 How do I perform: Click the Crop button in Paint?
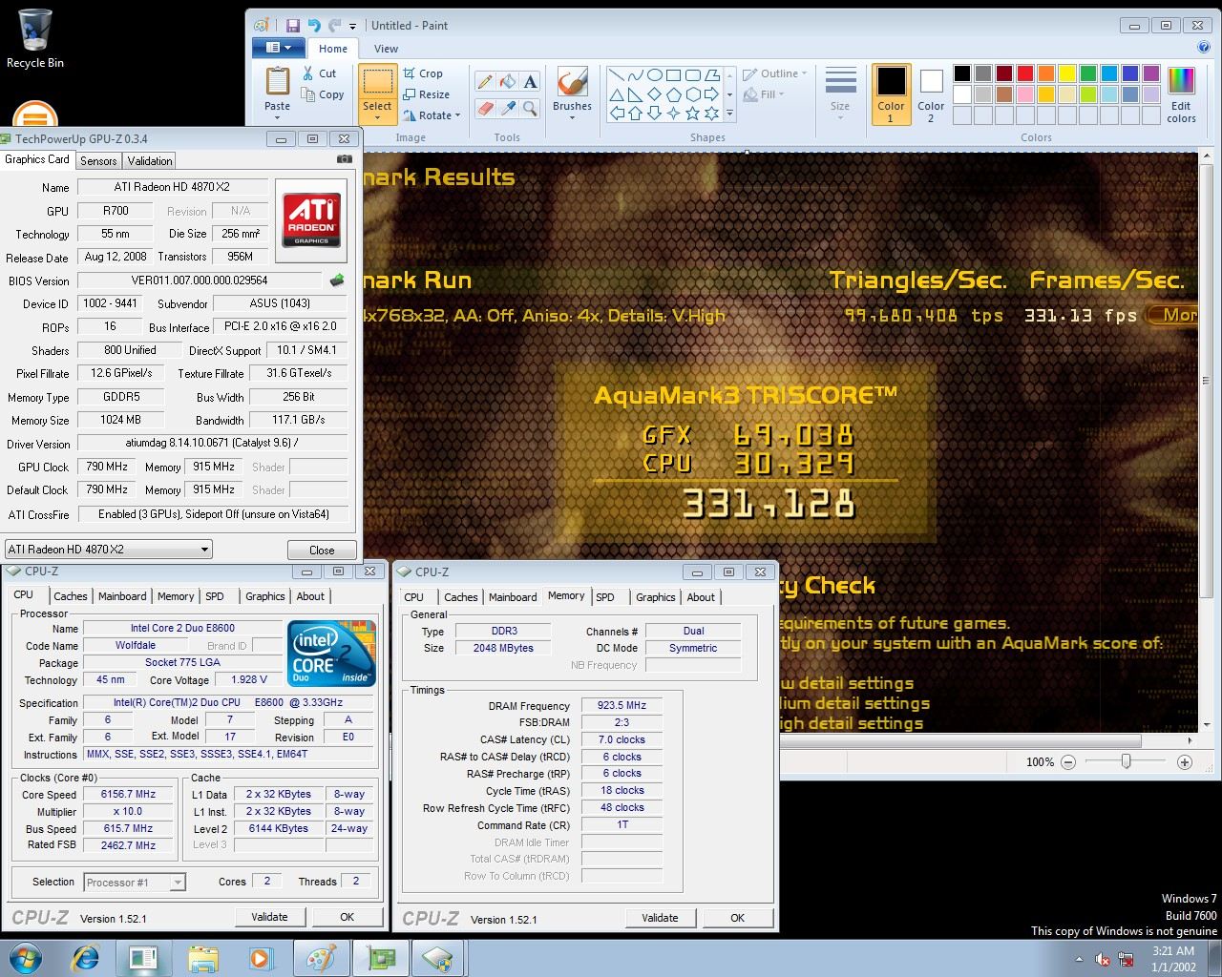tap(423, 73)
